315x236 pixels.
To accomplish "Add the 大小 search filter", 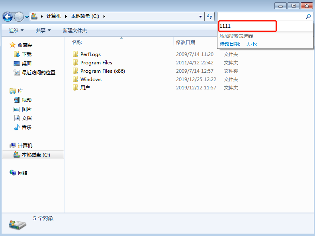I will coord(251,44).
